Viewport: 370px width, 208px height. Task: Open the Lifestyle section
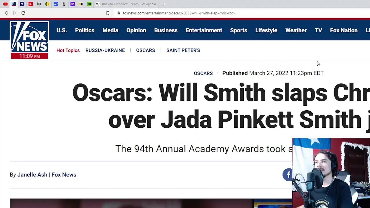click(x=266, y=30)
